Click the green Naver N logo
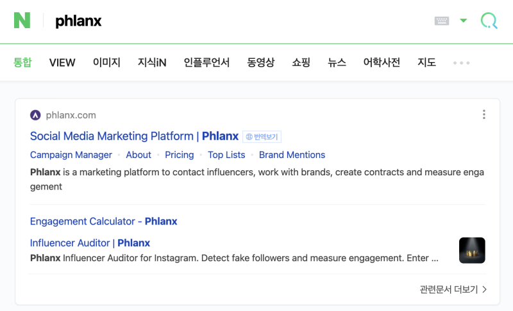Image resolution: width=513 pixels, height=311 pixels. click(x=22, y=20)
